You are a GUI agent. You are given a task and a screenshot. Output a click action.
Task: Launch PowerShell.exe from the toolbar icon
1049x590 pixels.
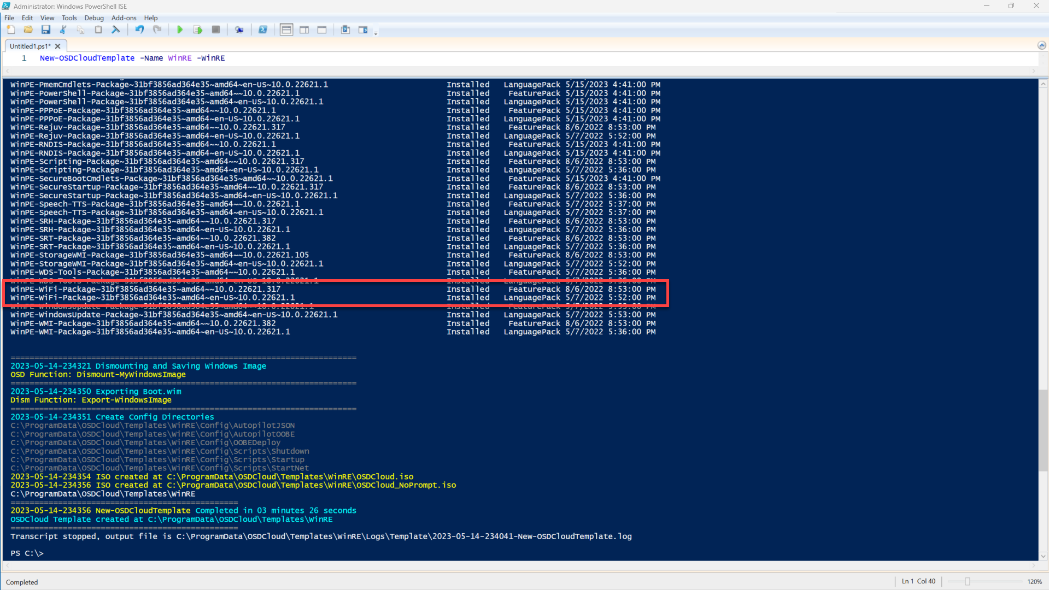[x=263, y=30]
